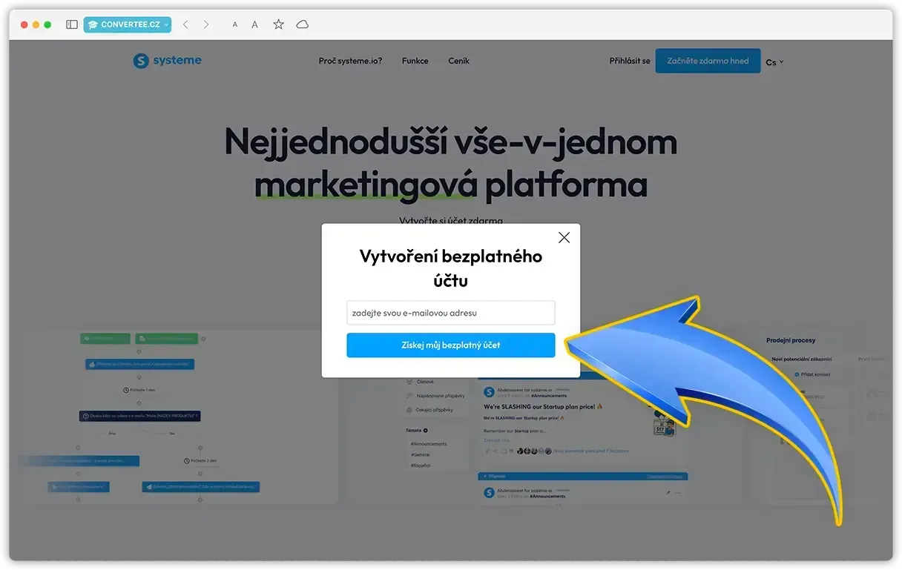Toggle the browser sidebar icon
Image resolution: width=902 pixels, height=570 pixels.
pyautogui.click(x=72, y=24)
